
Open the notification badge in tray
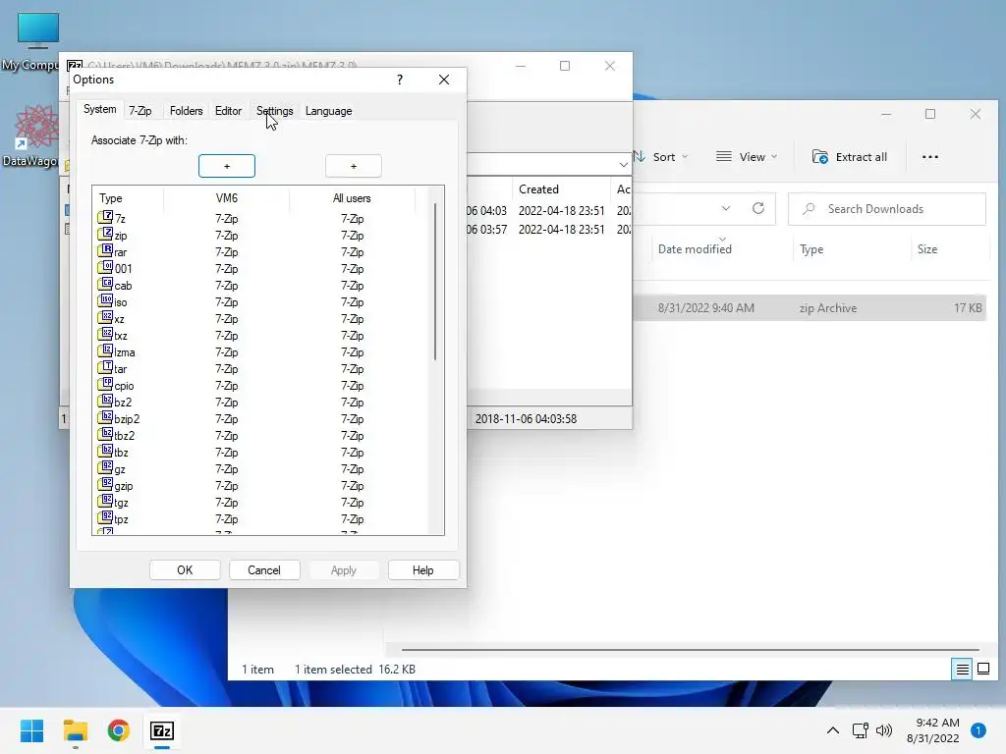(978, 730)
